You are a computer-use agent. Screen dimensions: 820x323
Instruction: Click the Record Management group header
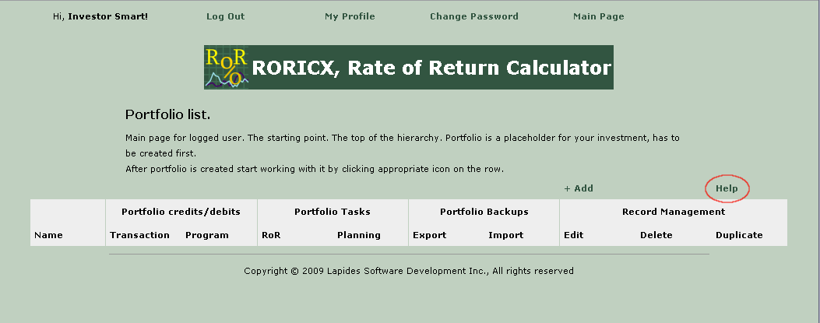tap(673, 212)
